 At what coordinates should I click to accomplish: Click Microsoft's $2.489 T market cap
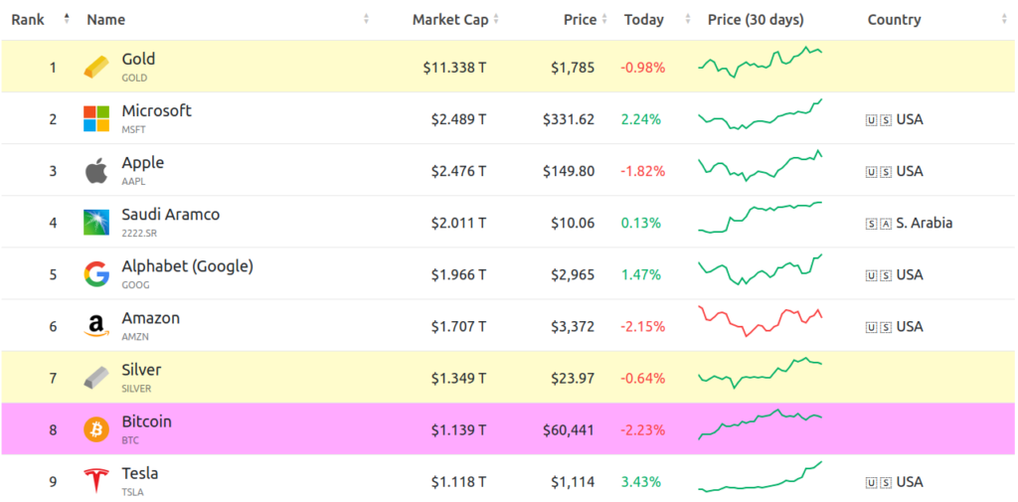pos(458,119)
